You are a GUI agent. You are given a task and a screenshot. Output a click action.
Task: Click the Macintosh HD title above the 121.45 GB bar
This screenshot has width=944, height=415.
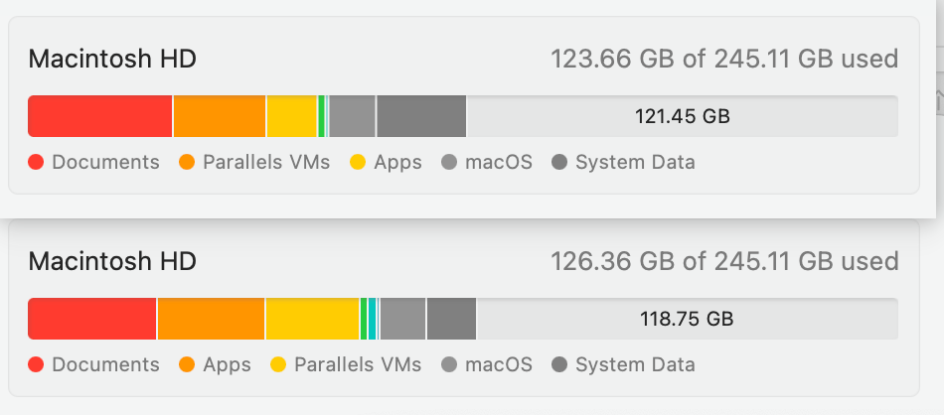[112, 59]
